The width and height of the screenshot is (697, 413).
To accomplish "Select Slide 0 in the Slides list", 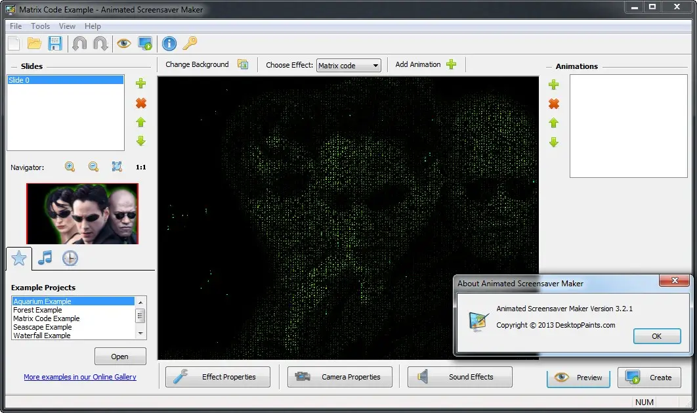I will coord(66,80).
